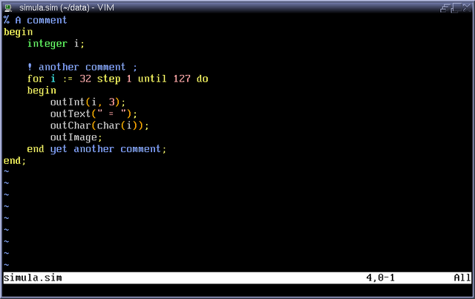This screenshot has height=299, width=475.
Task: Click the 'for' keyword
Action: pyautogui.click(x=36, y=79)
